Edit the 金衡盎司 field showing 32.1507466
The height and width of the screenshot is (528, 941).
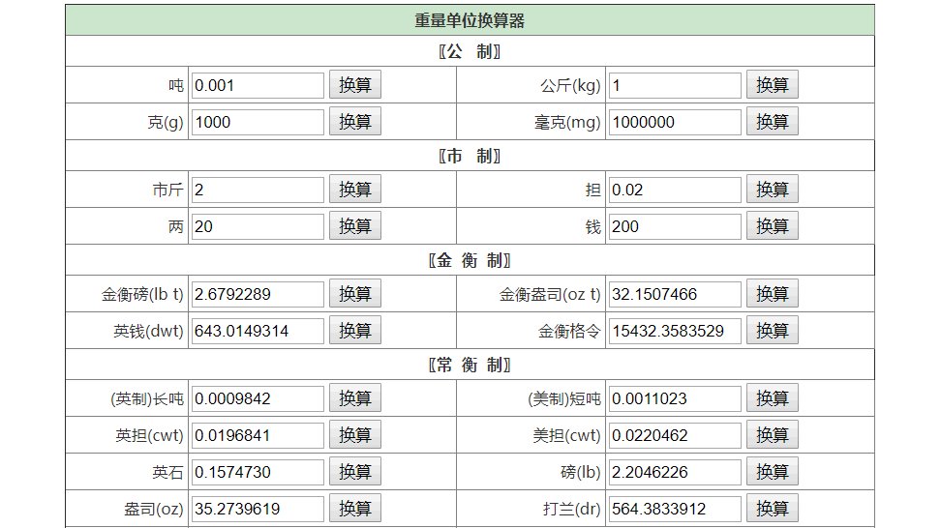coord(675,294)
